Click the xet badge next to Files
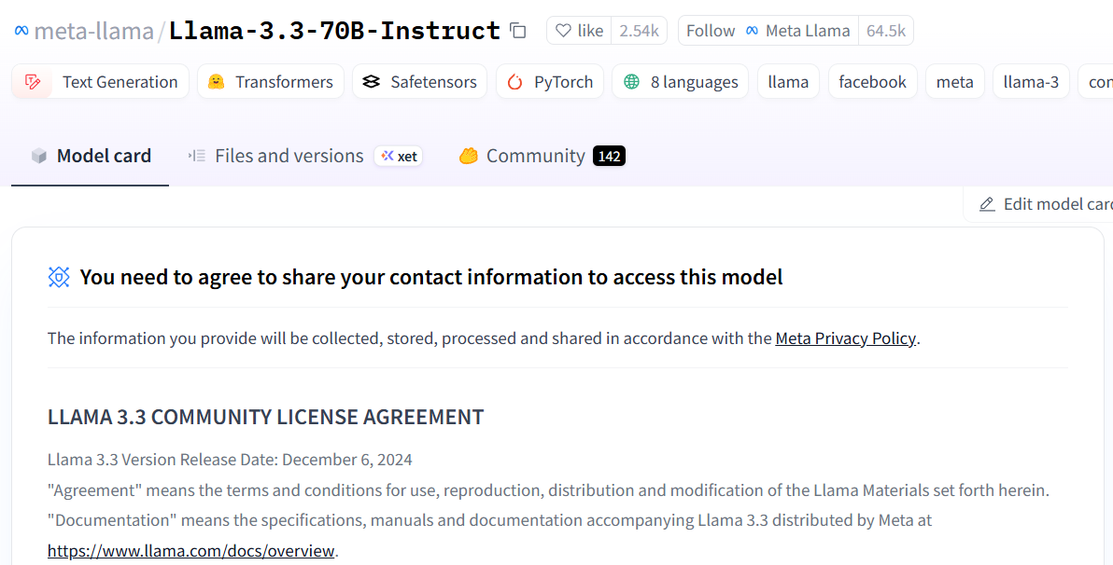The height and width of the screenshot is (565, 1113). coord(399,156)
